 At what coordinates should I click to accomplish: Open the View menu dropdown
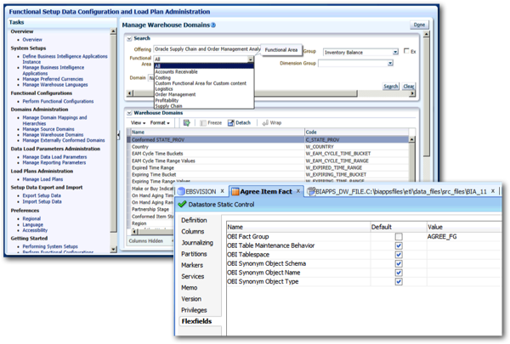click(138, 123)
